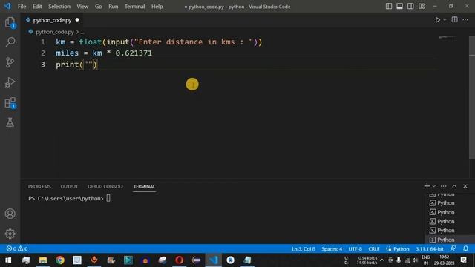Screen dimensions: 475x267
Task: Open the Explorer view in activity bar
Action: tap(10, 22)
